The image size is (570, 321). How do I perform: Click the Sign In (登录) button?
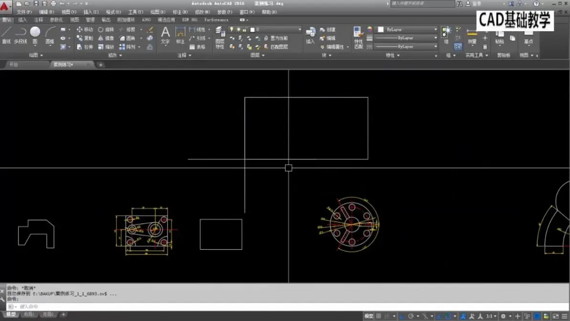pos(474,4)
